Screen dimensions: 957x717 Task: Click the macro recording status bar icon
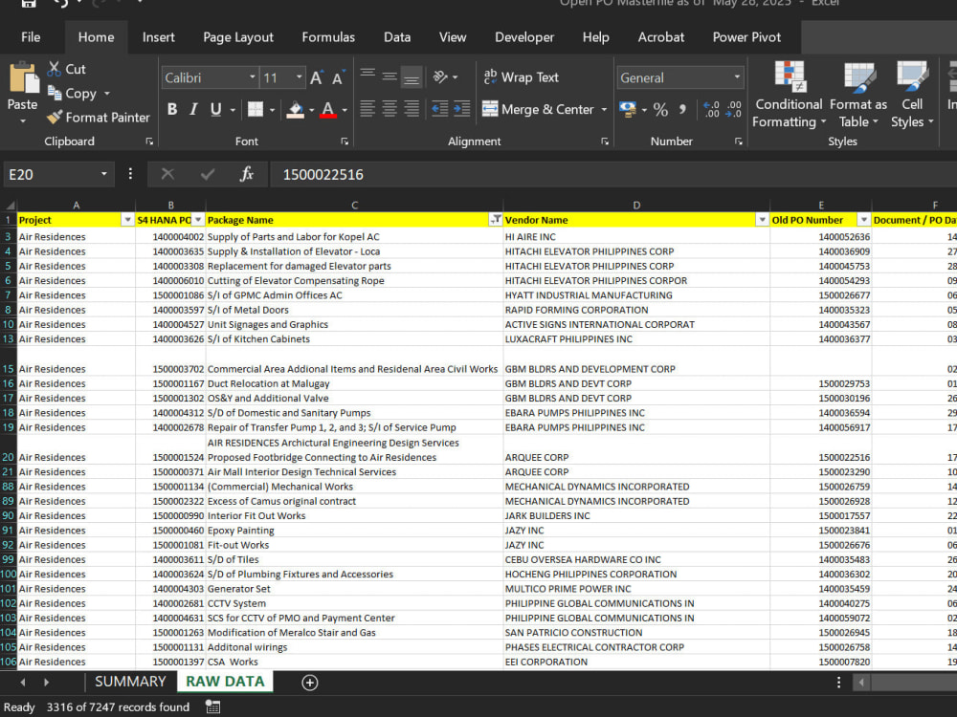(212, 706)
